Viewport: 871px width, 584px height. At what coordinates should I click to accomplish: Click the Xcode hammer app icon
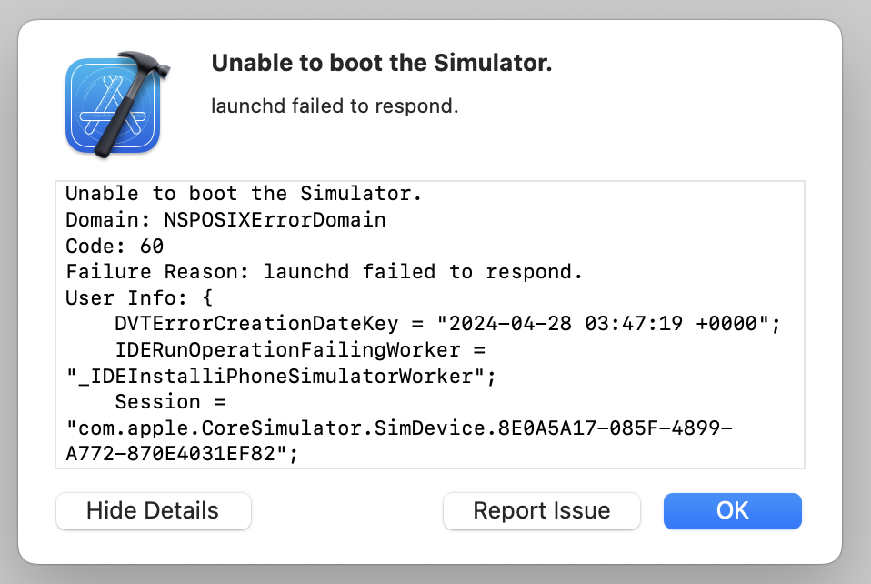click(x=116, y=105)
